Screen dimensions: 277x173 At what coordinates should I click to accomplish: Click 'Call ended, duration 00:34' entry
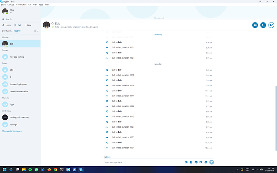click(123, 148)
